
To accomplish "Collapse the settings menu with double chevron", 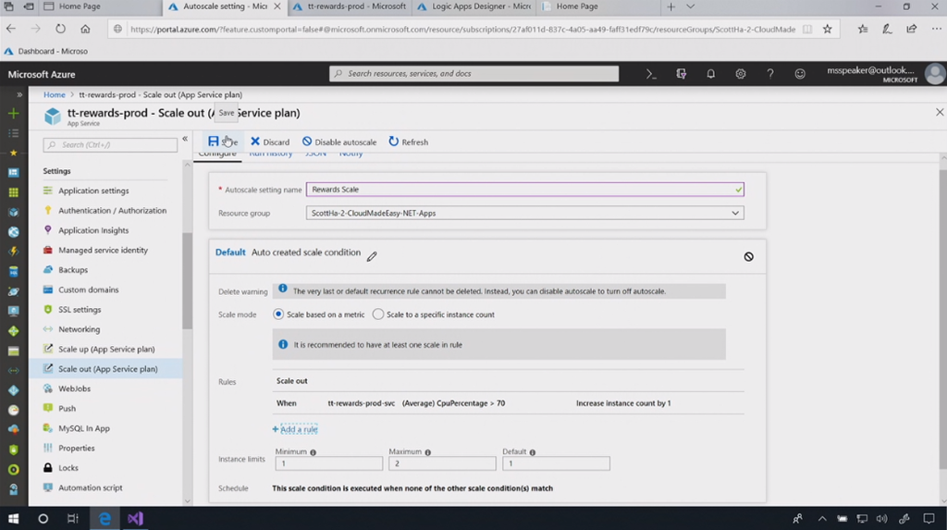I will click(x=185, y=139).
